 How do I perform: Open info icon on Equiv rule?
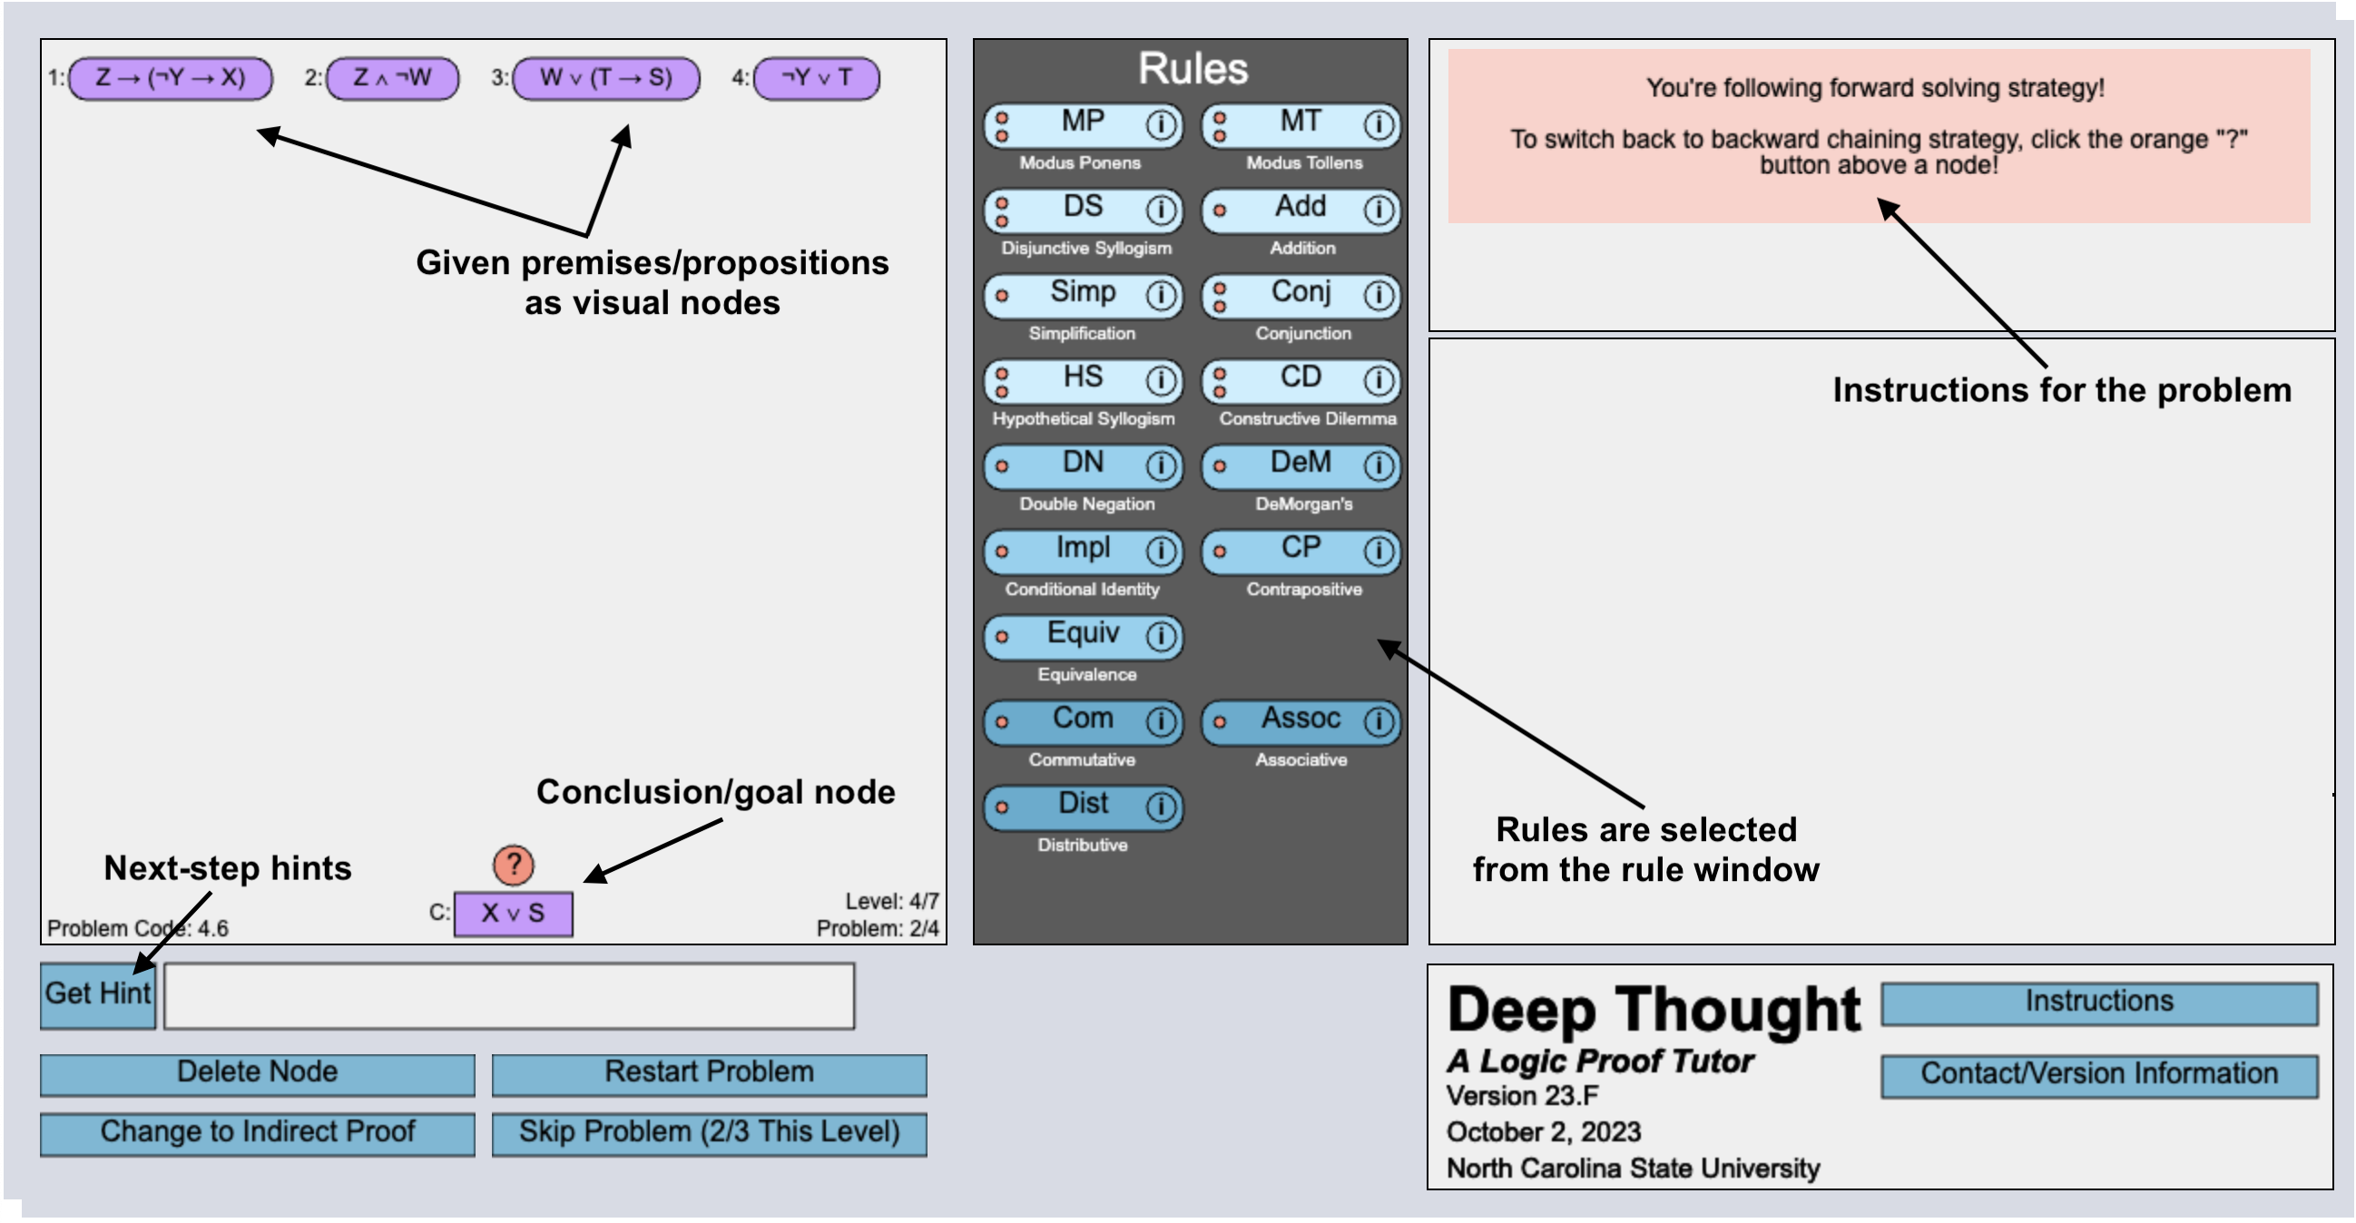coord(1161,636)
